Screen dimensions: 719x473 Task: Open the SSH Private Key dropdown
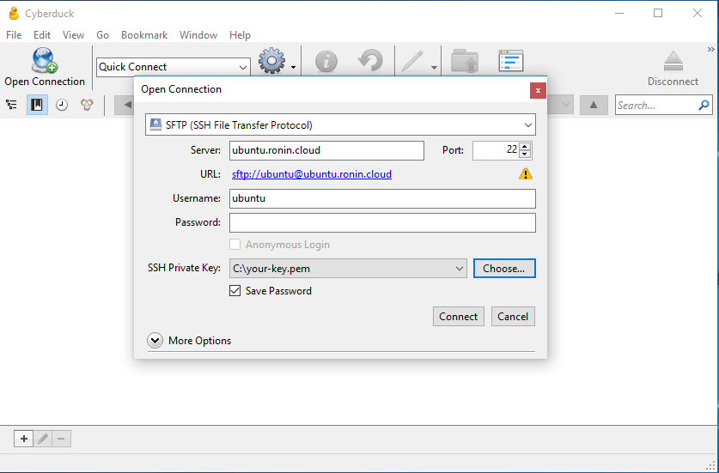[x=348, y=269]
